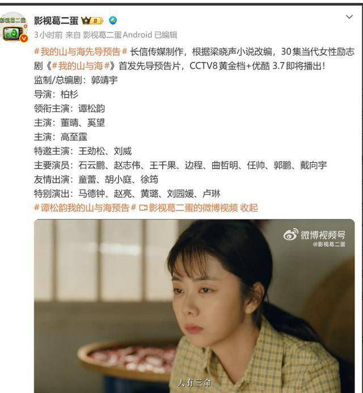Open the 影视葛二蛋 username link
363x393 pixels.
[56, 20]
